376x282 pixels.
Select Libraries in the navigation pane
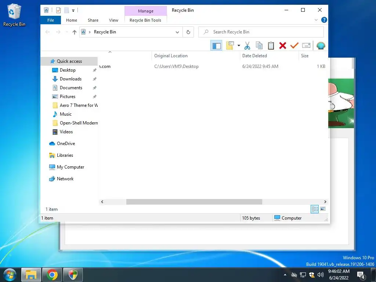pos(65,155)
